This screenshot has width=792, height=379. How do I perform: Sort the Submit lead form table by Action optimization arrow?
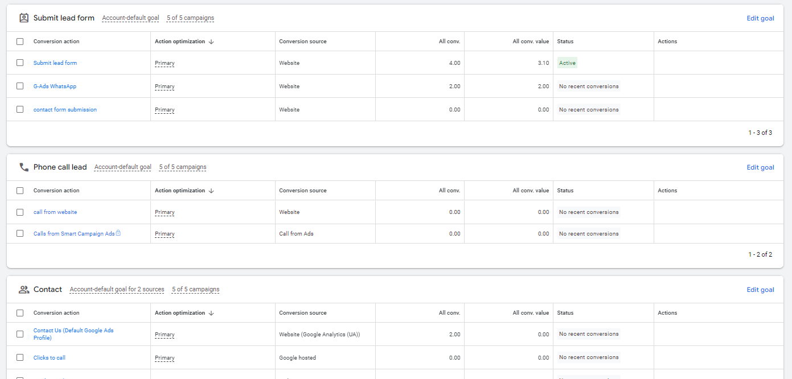(211, 42)
